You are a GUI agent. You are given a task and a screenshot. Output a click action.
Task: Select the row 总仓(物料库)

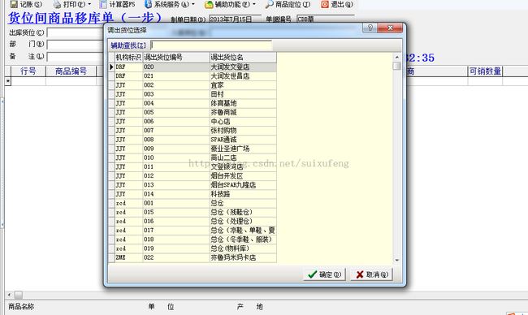[x=193, y=248]
